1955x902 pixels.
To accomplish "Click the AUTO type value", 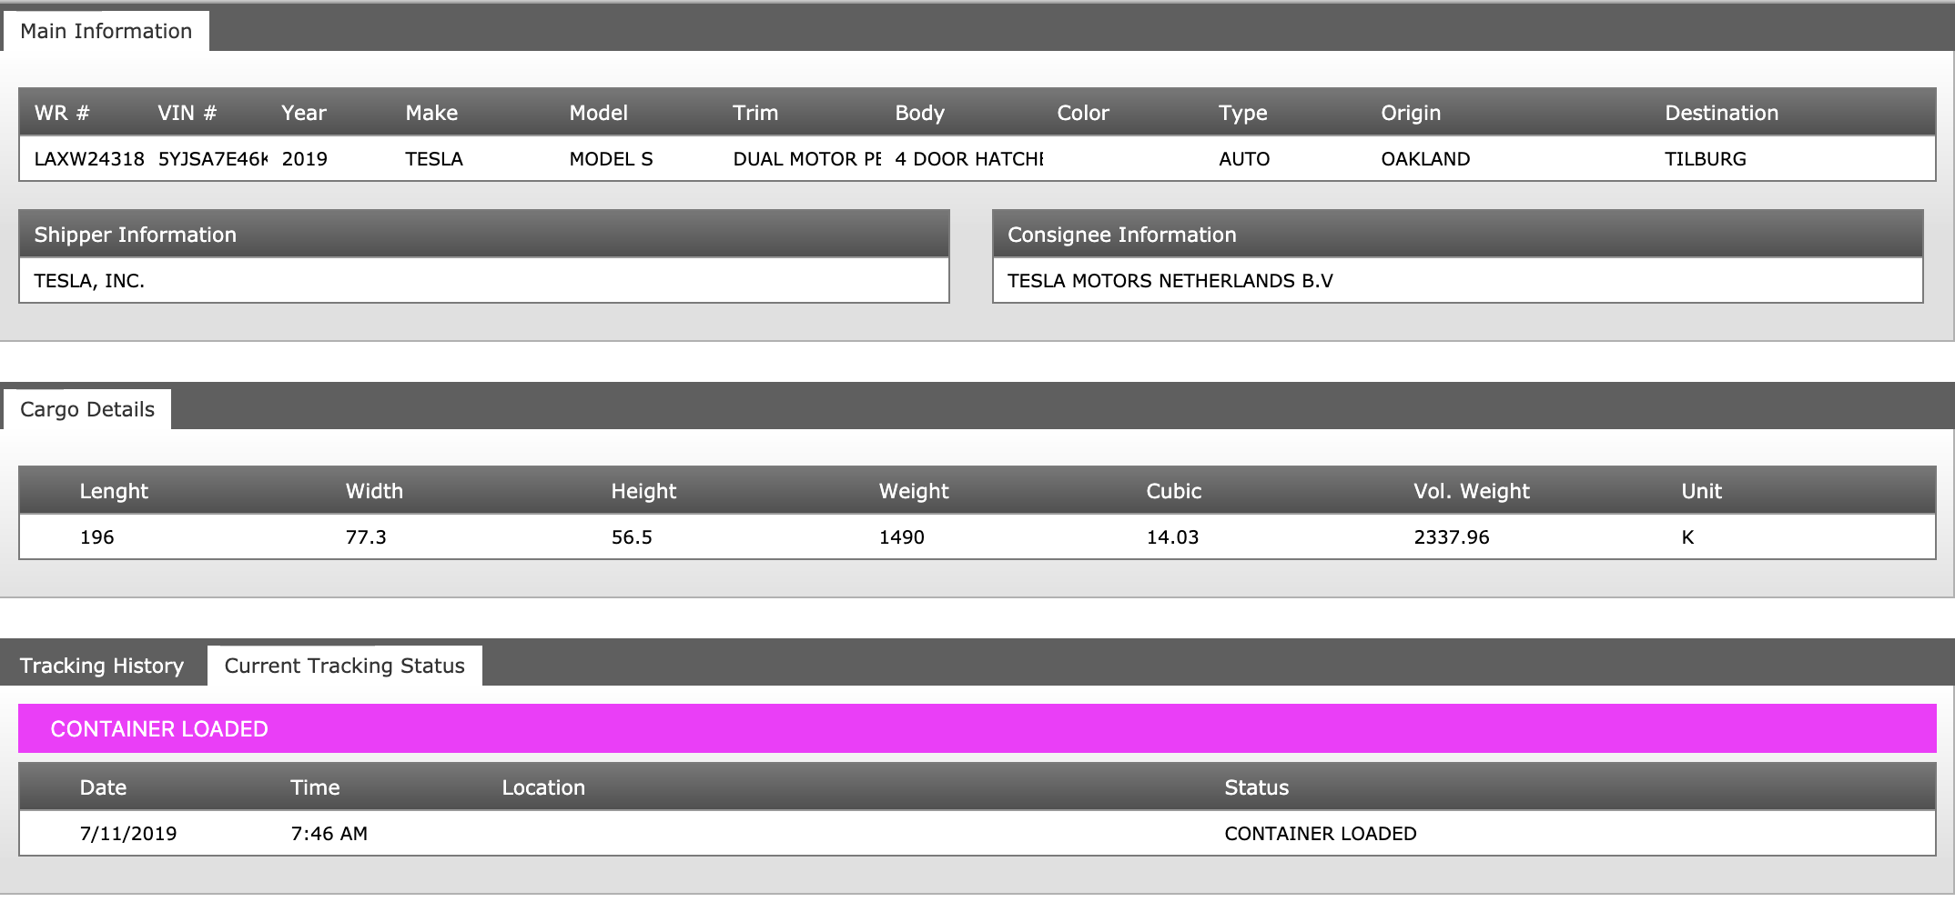I will click(x=1244, y=159).
